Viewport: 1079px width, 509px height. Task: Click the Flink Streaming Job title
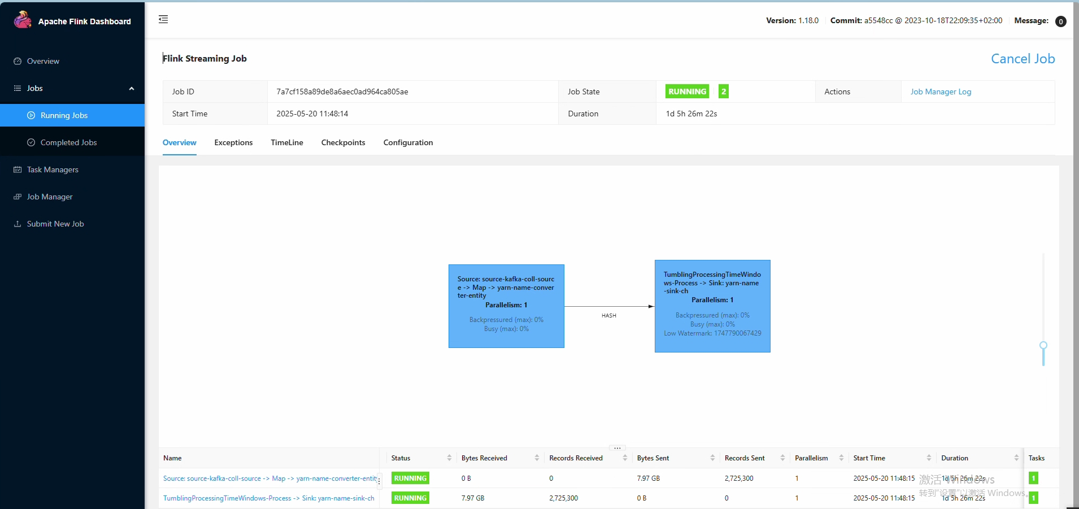click(205, 59)
